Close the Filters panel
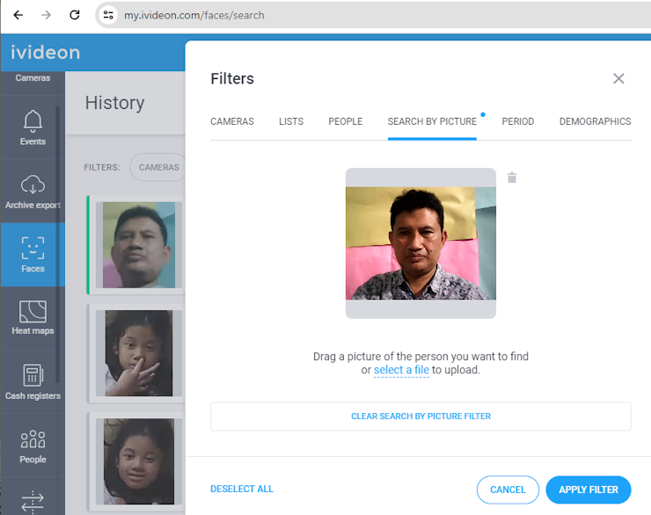This screenshot has width=651, height=515. click(x=618, y=78)
